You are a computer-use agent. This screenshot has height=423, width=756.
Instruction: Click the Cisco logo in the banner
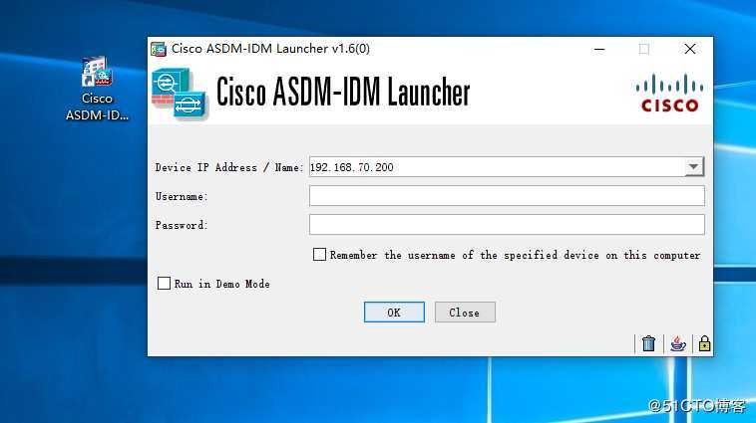[x=669, y=94]
